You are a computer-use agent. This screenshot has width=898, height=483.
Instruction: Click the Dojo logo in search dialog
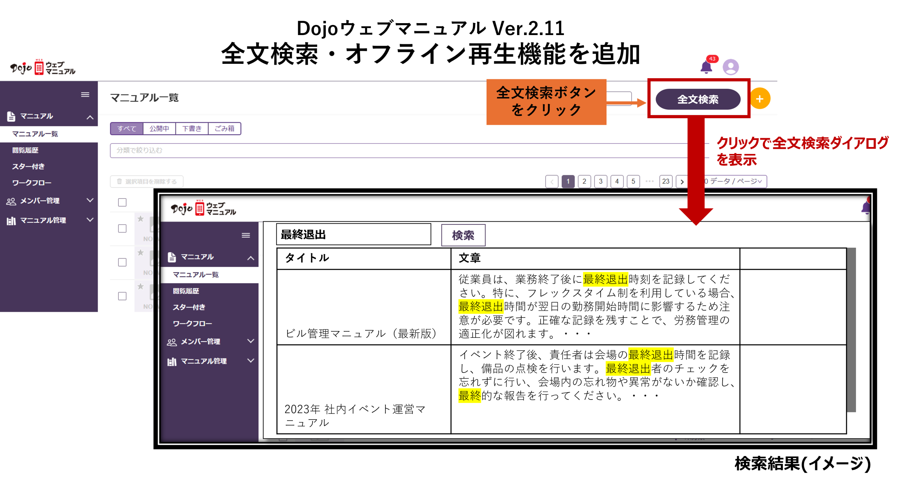pos(203,208)
